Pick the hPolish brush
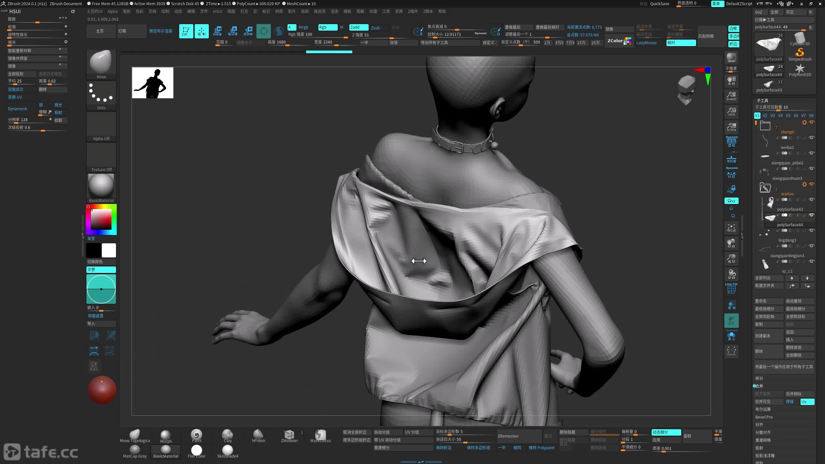The image size is (825, 464). coord(258,436)
